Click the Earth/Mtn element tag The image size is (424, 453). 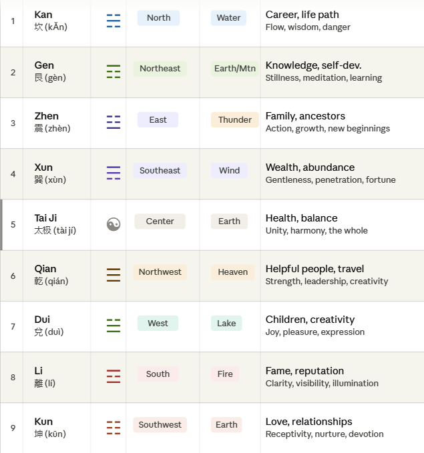234,69
